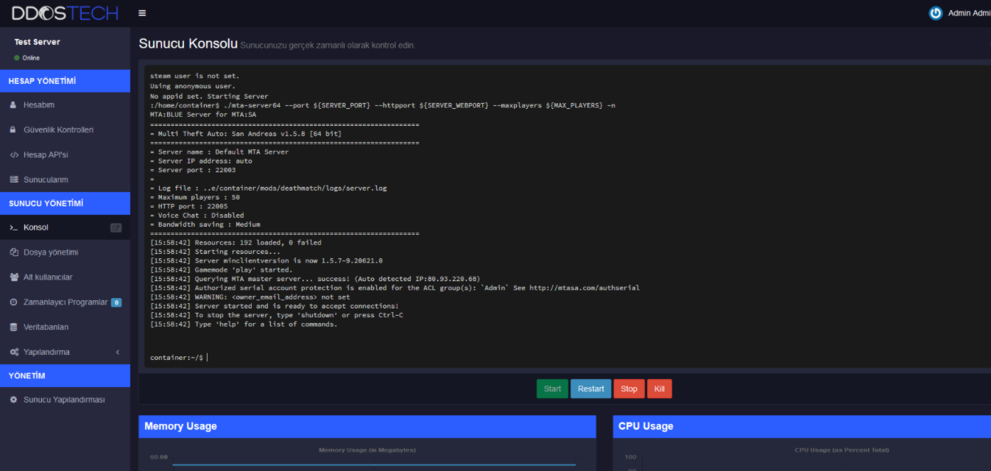Click the Sunucu Konsolu page title
This screenshot has height=471, width=991.
[x=188, y=44]
